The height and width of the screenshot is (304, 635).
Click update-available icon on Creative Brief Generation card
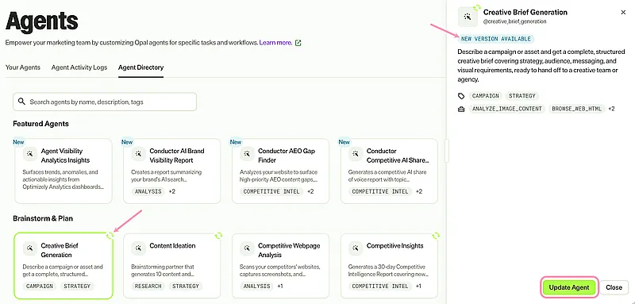pos(110,236)
